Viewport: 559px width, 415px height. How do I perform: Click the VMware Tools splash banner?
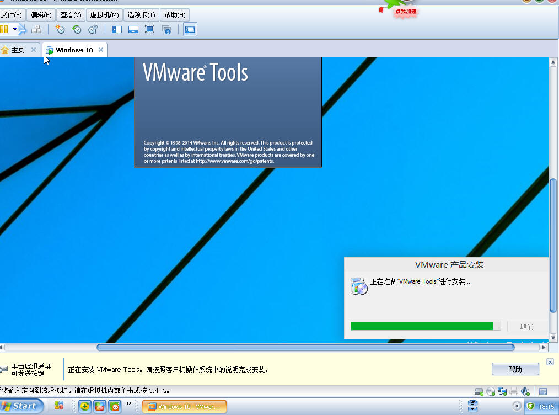click(x=228, y=112)
